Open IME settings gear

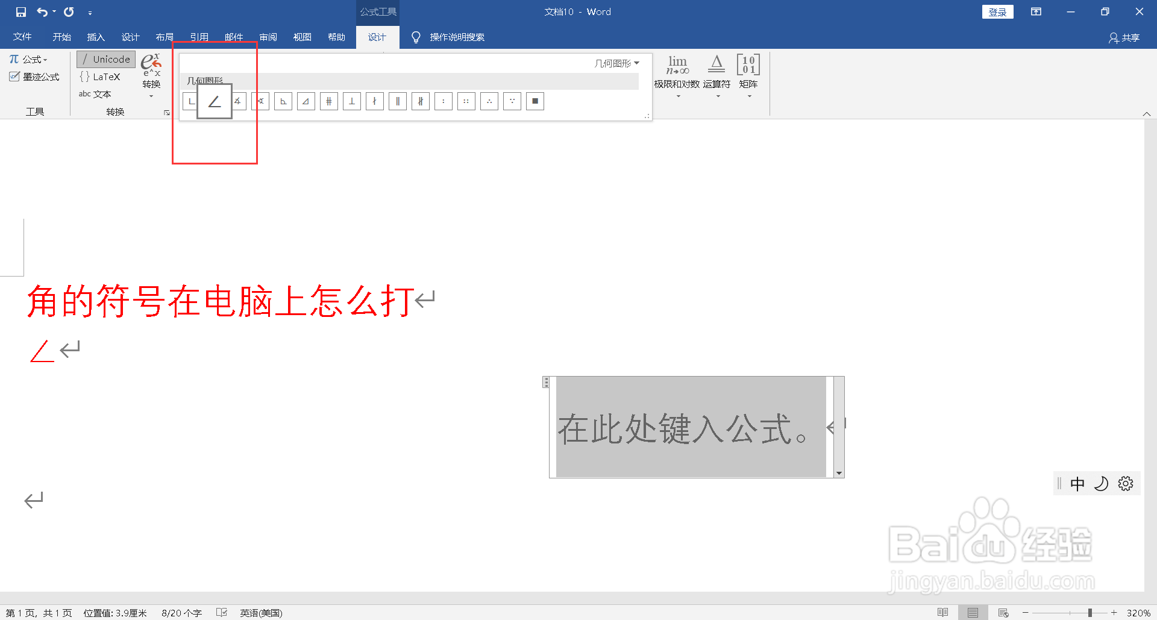coord(1126,483)
